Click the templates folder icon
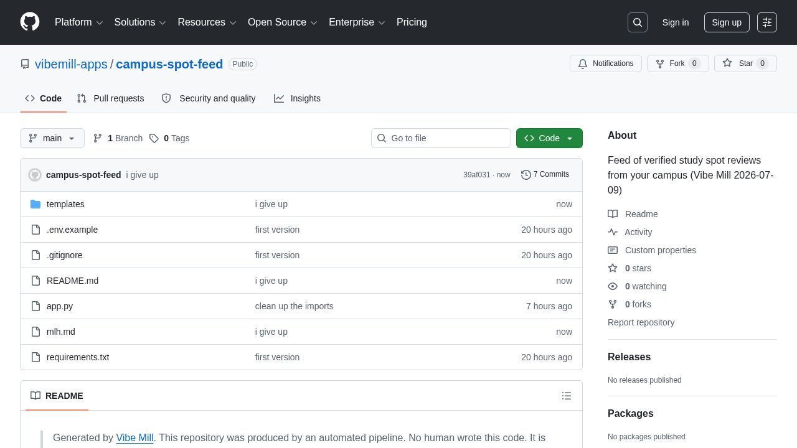The height and width of the screenshot is (448, 797). pyautogui.click(x=35, y=204)
